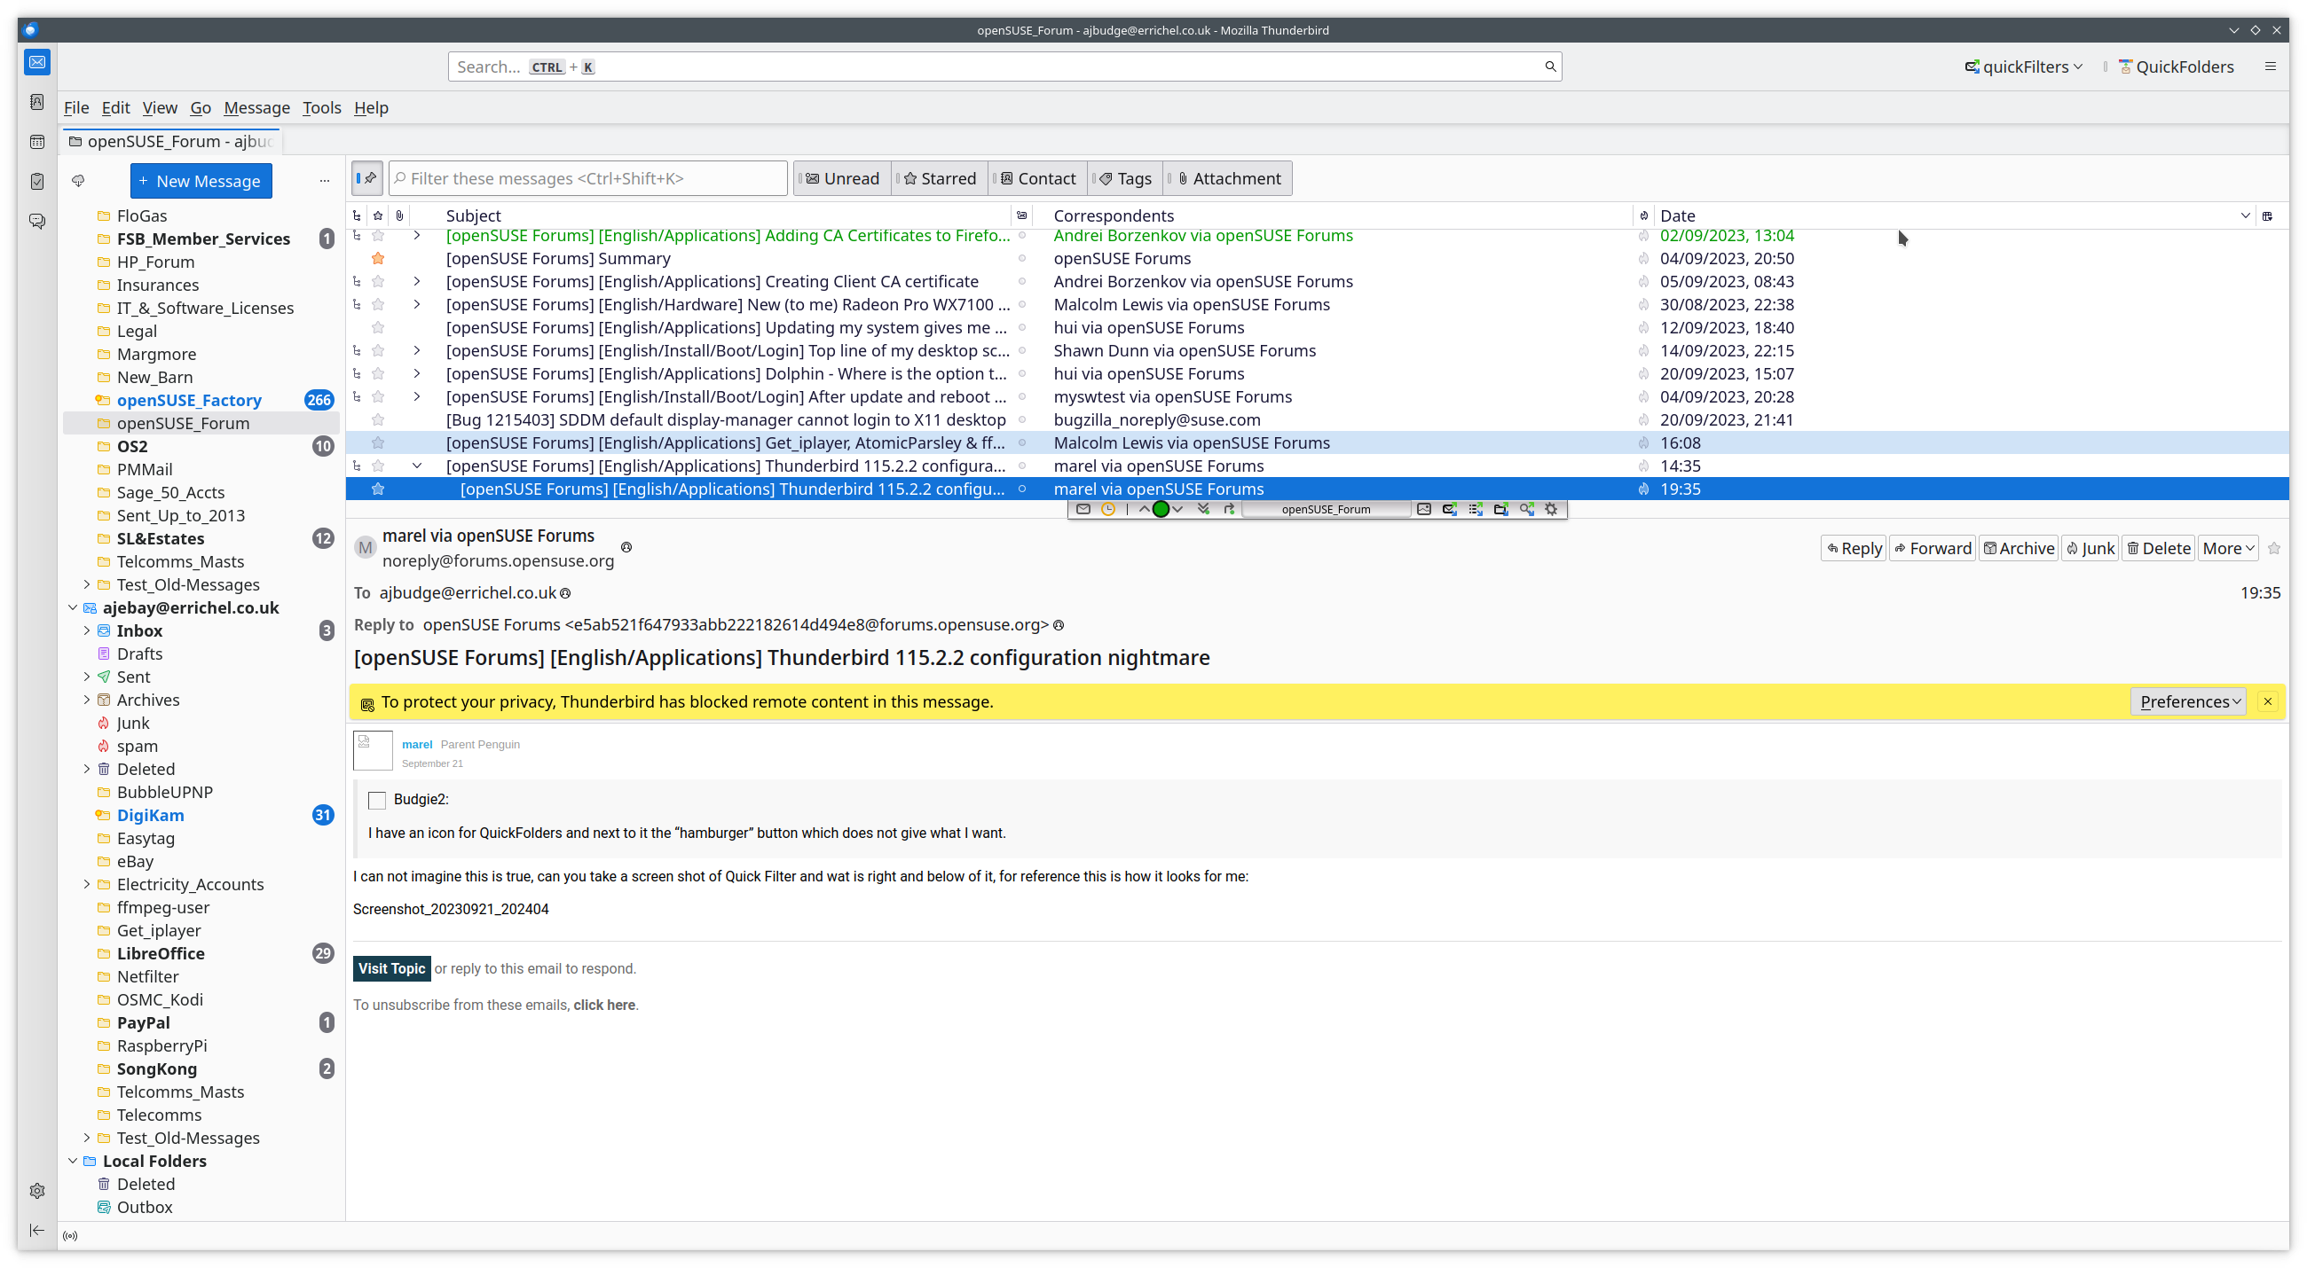Open the Tasks space icon

36,182
